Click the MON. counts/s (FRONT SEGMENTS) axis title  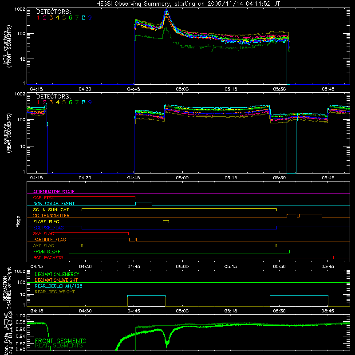[x=7, y=46]
